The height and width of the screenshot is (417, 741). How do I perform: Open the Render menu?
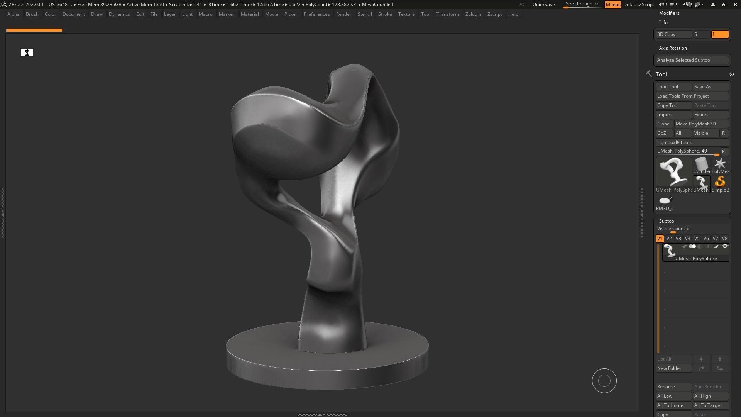(x=343, y=14)
